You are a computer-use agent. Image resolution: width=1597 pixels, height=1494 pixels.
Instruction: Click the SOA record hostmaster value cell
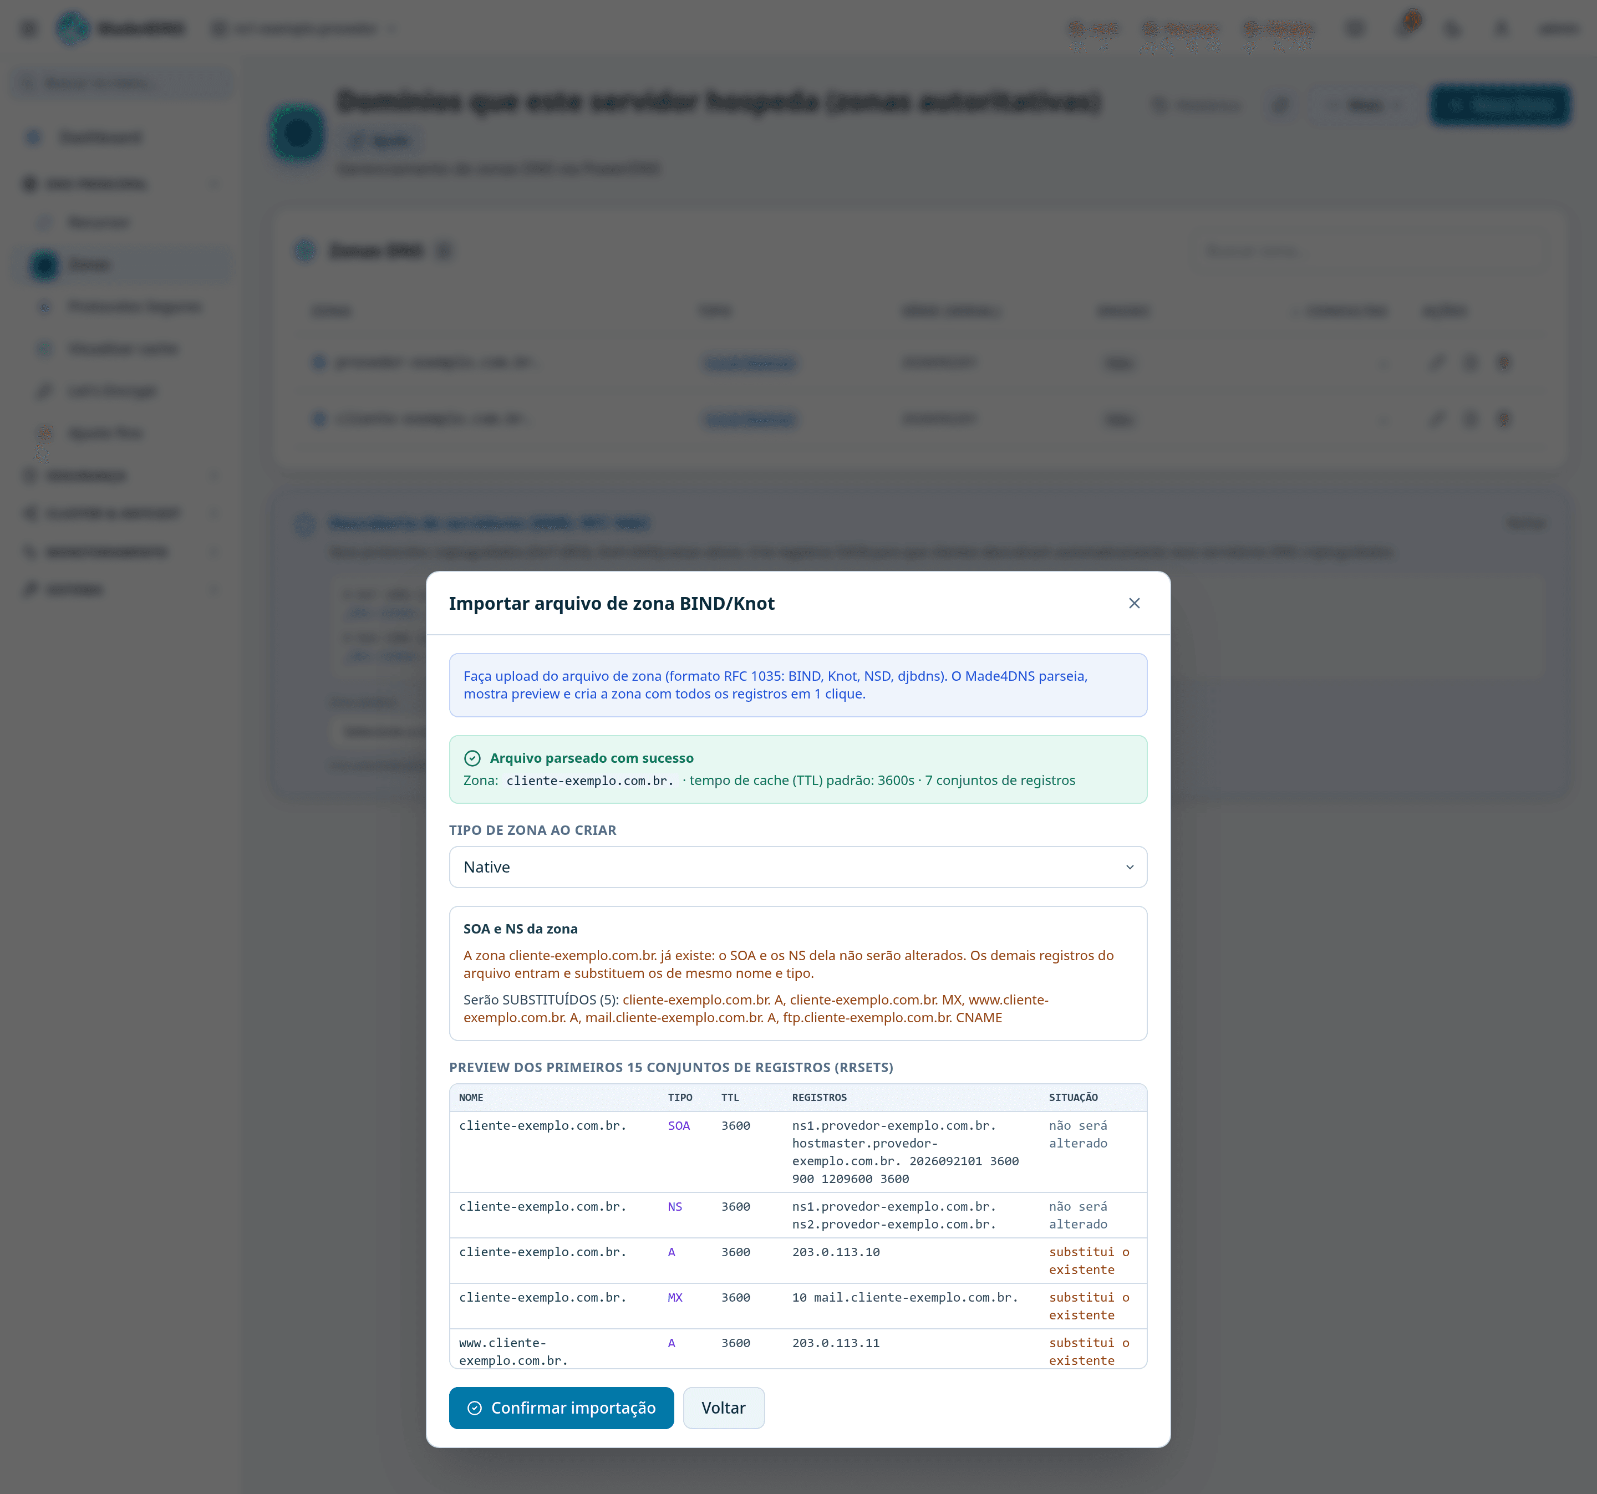(x=906, y=1153)
